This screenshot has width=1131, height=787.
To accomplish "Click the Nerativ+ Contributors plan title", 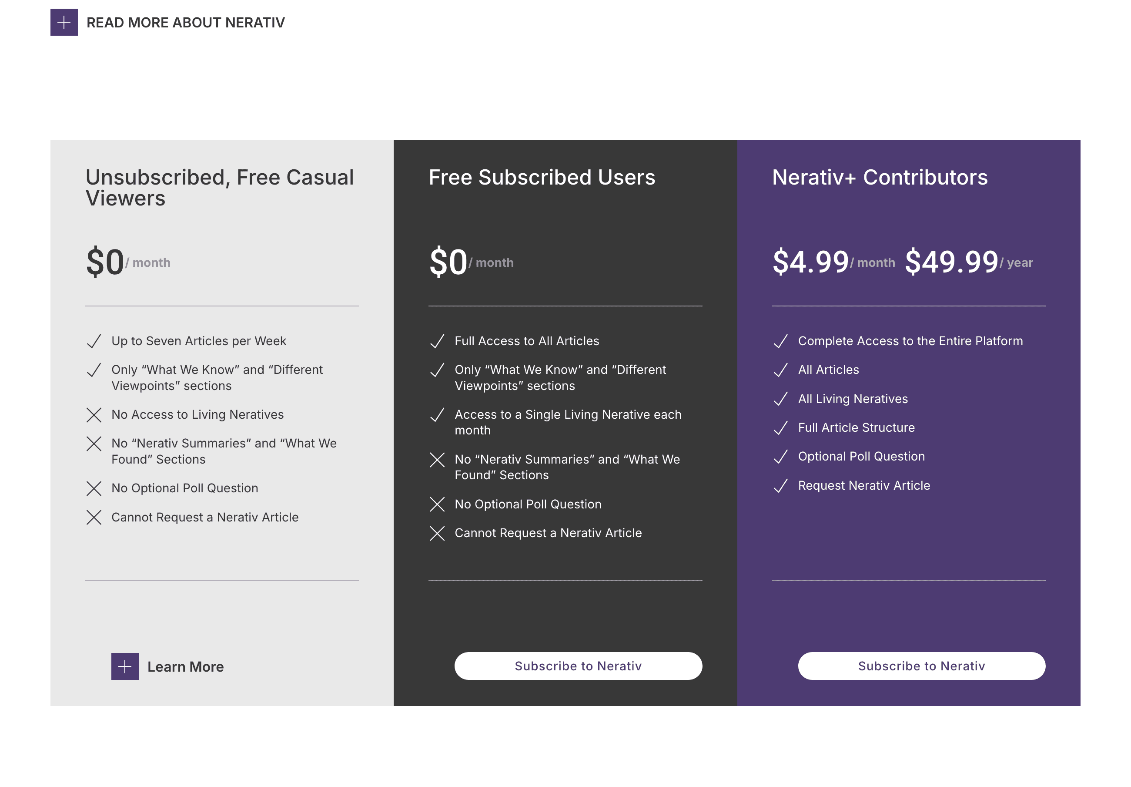I will coord(879,178).
